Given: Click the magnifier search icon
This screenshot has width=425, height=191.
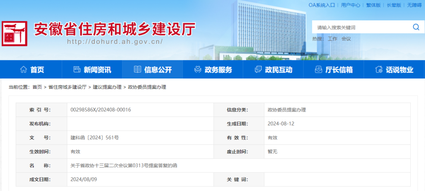Looking at the screenshot, I should click(416, 27).
